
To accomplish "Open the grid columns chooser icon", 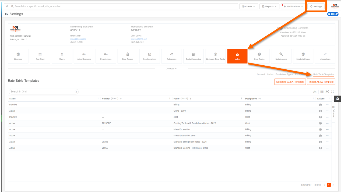I will pyautogui.click(x=322, y=92).
